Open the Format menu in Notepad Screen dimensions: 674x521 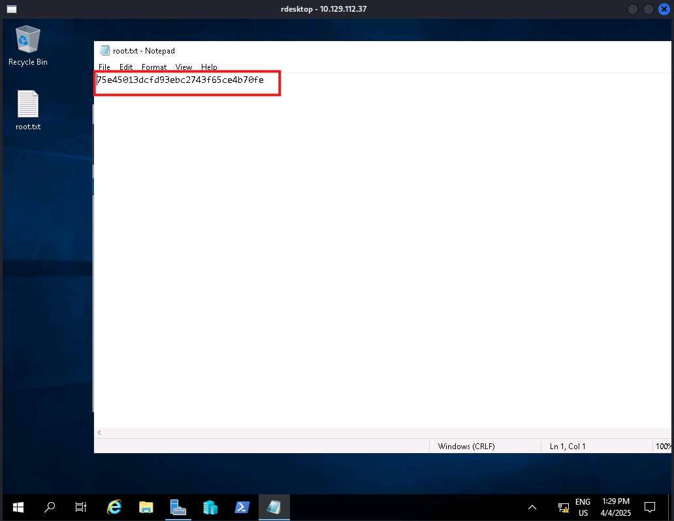154,67
